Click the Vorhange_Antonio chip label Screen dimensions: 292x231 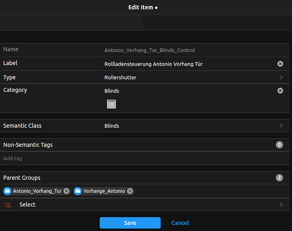click(104, 191)
